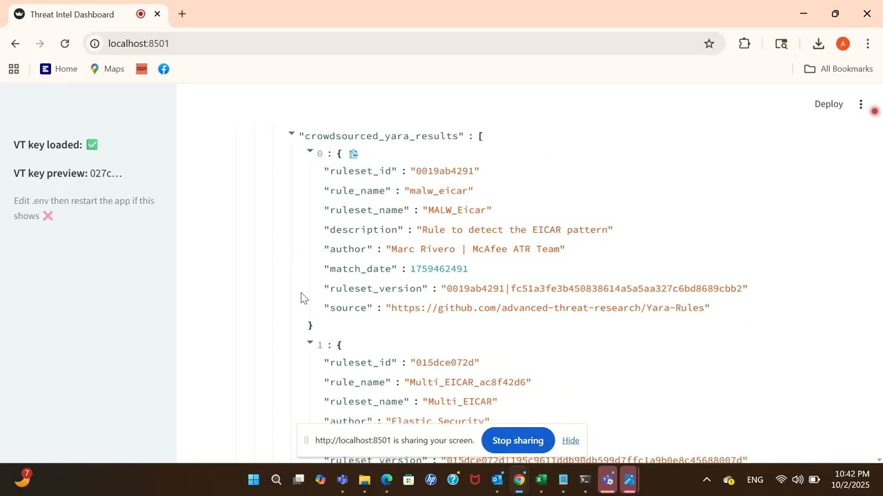Open media control icon in toolbar
The width and height of the screenshot is (883, 496).
tap(782, 43)
